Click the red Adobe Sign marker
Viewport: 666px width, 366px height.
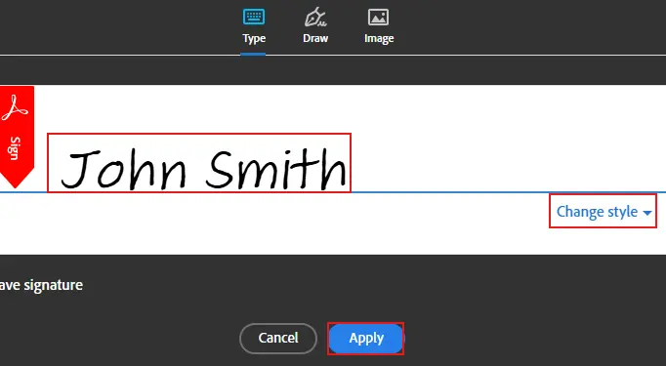pyautogui.click(x=17, y=137)
